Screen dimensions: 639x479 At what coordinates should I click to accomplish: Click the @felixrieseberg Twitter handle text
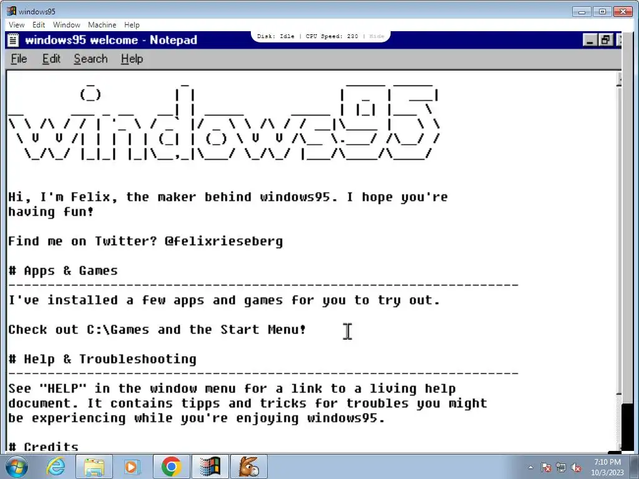pyautogui.click(x=224, y=241)
